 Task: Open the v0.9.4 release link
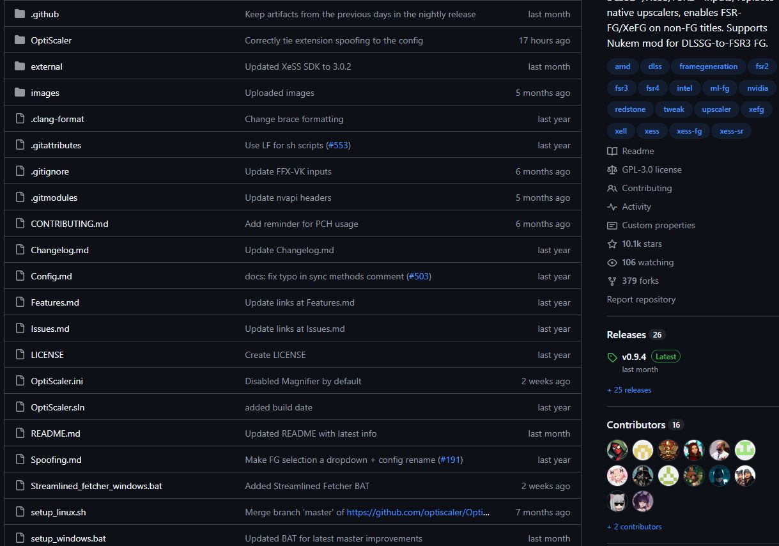click(634, 357)
